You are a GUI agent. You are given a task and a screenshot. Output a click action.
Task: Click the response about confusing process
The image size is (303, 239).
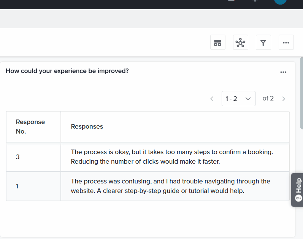[x=170, y=186]
